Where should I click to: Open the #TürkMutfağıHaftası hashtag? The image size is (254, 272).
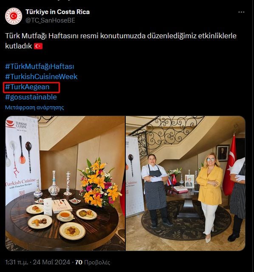pos(40,66)
